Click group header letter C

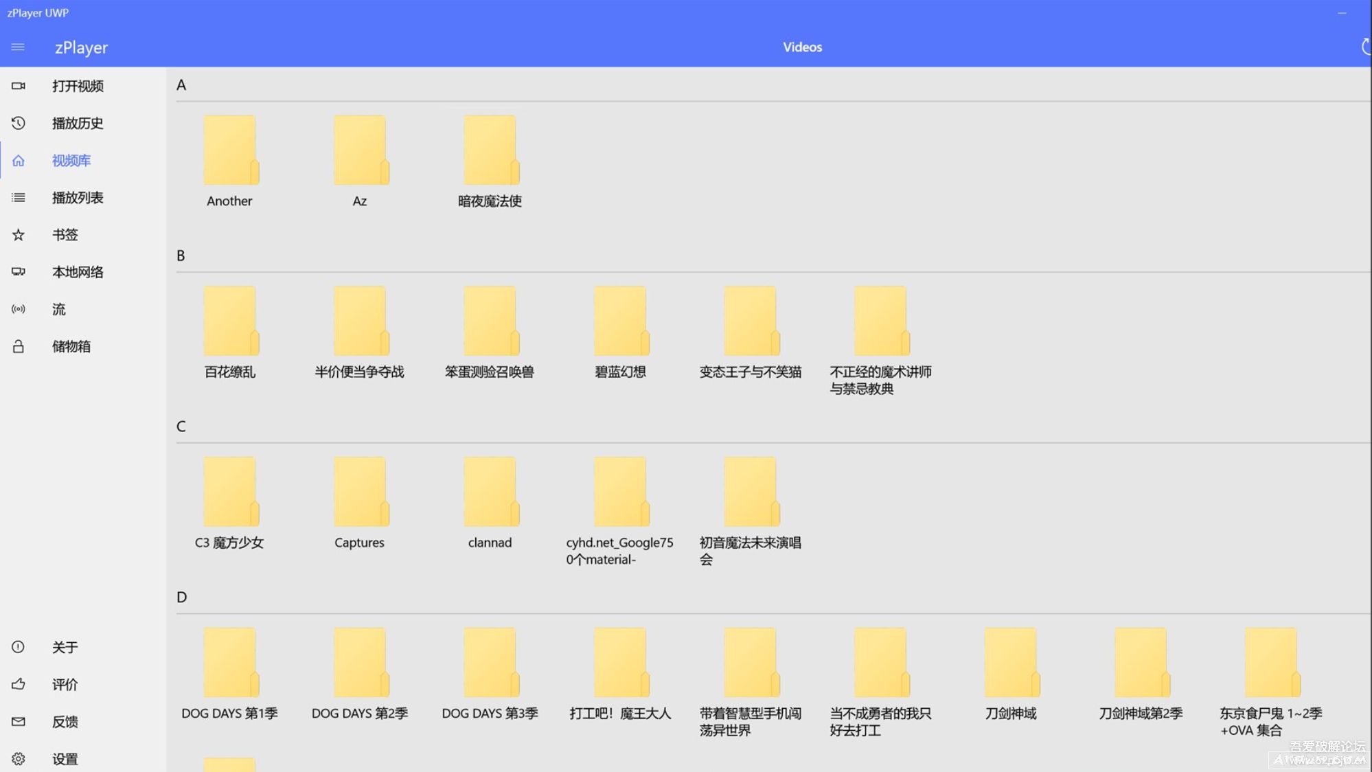[x=181, y=427]
